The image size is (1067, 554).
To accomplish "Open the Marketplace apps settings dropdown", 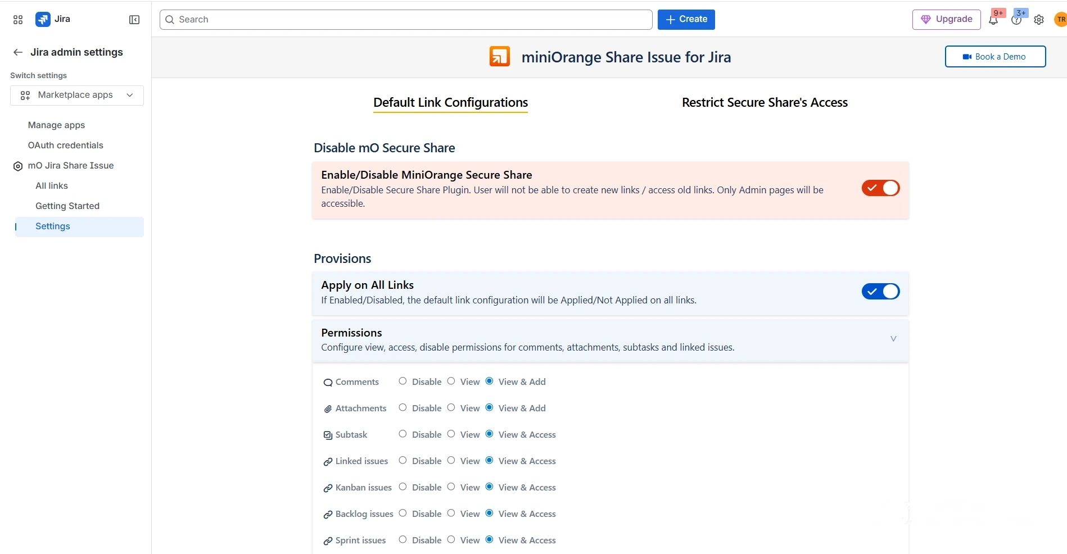I will [77, 96].
